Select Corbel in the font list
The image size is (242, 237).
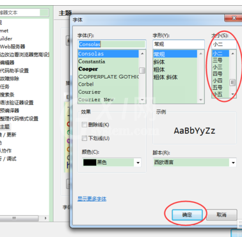coord(108,84)
